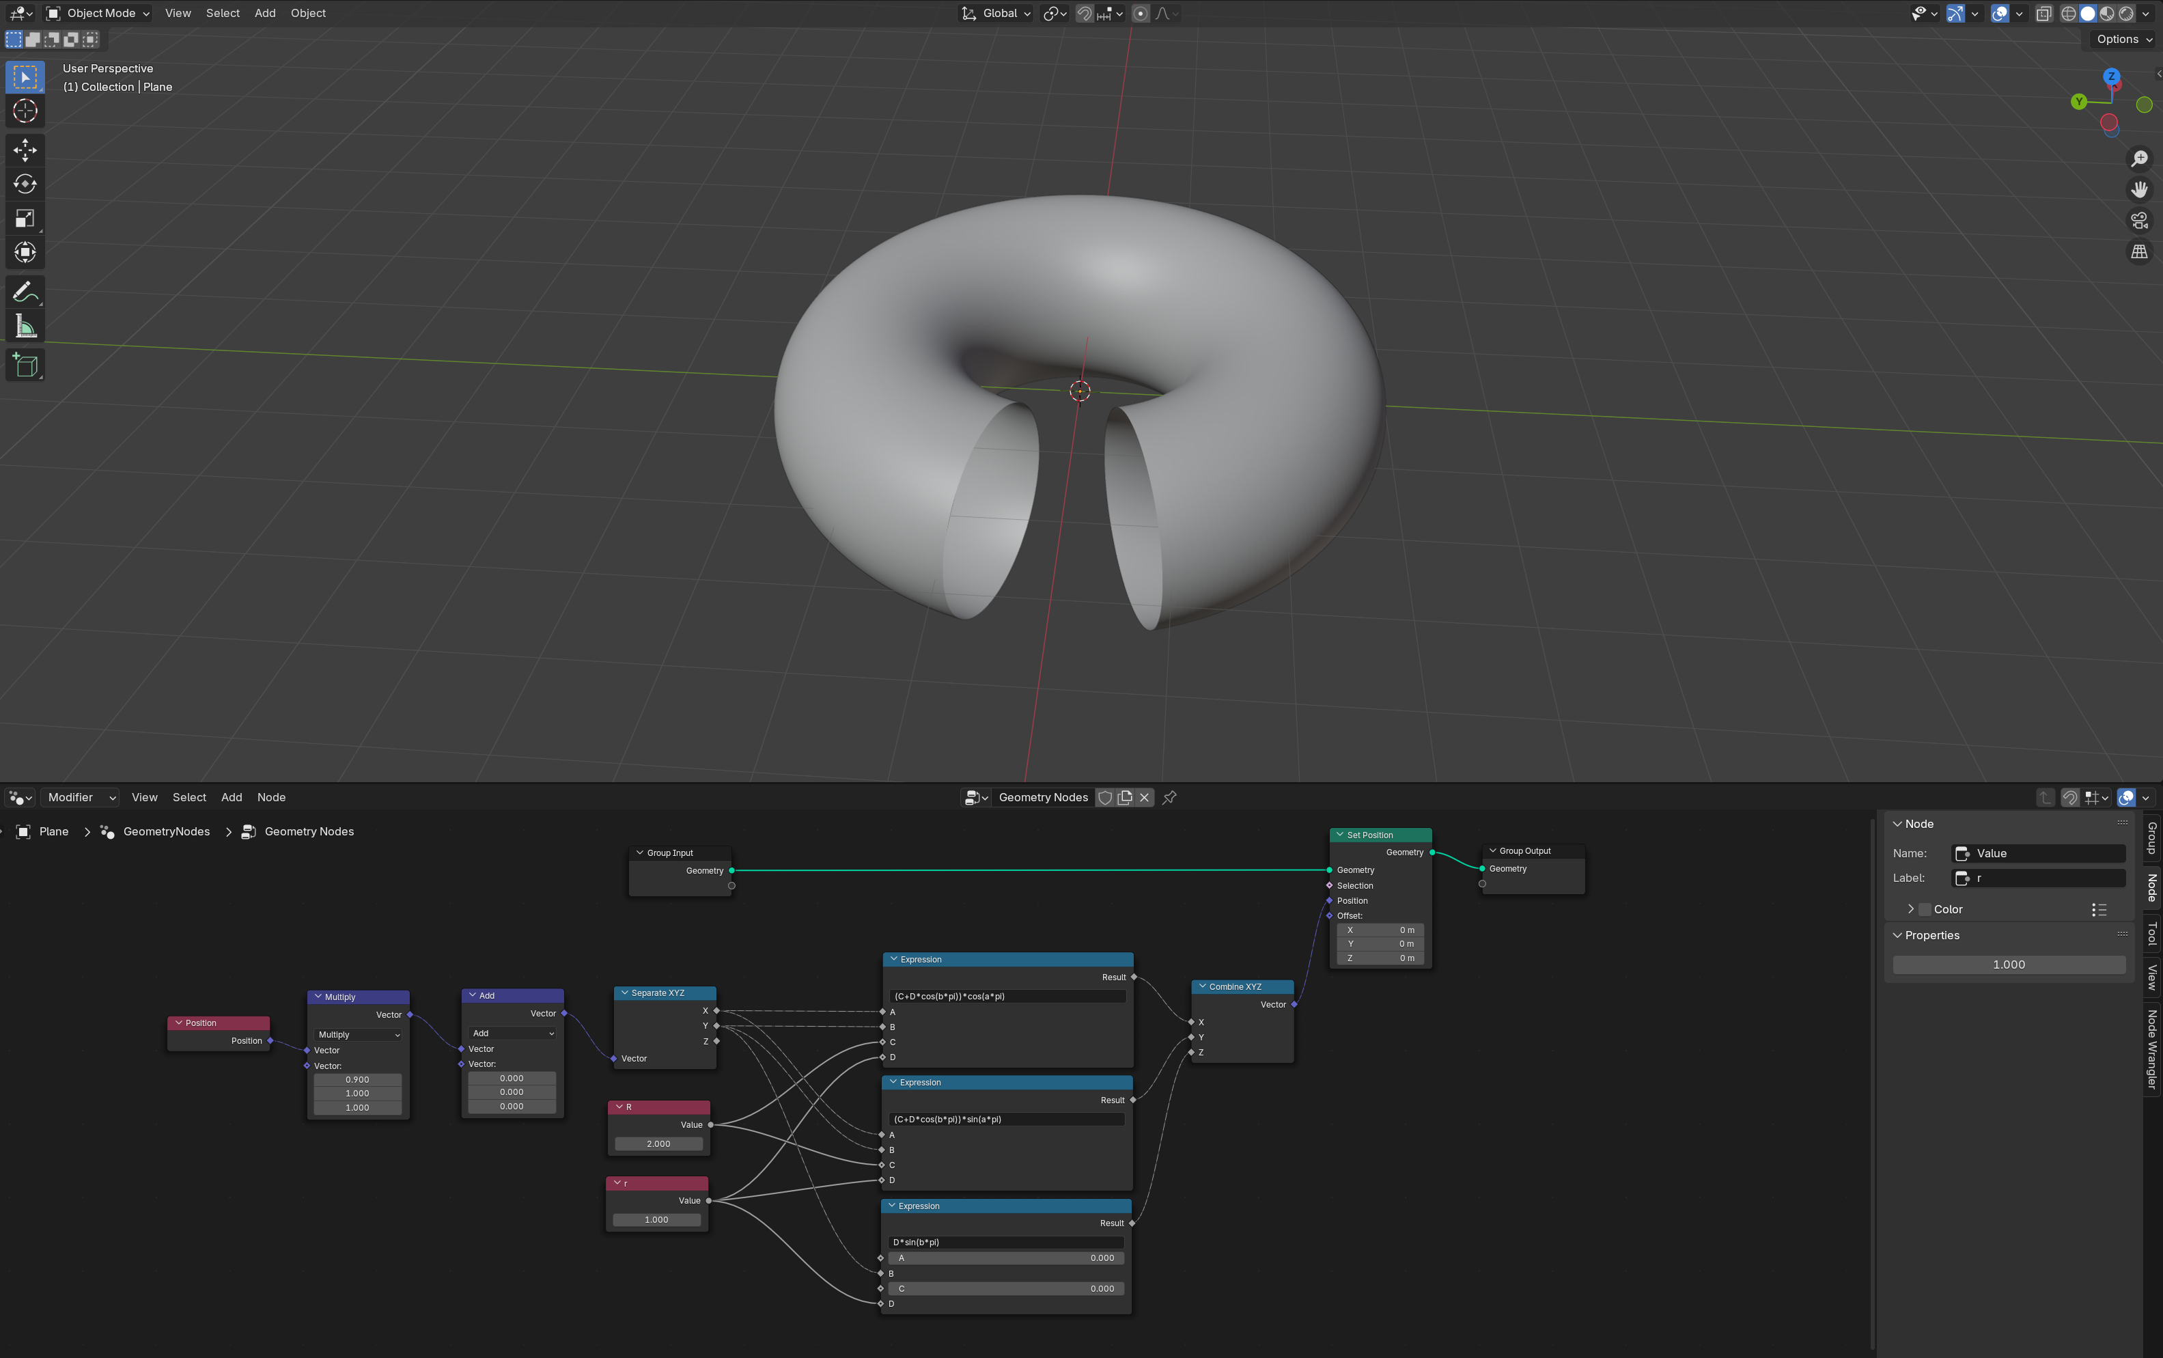
Task: Toggle proportional editing button
Action: click(x=1141, y=14)
